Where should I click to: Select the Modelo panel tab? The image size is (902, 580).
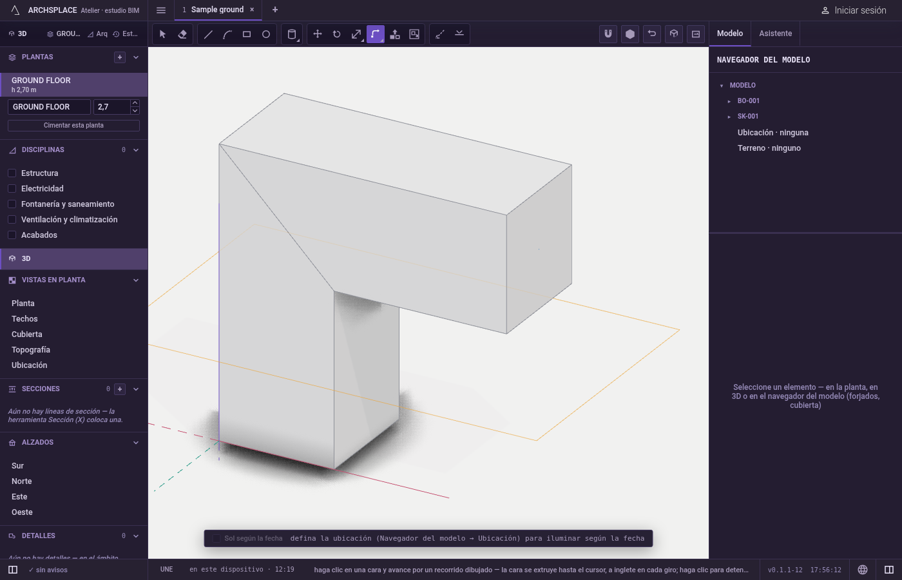point(730,34)
